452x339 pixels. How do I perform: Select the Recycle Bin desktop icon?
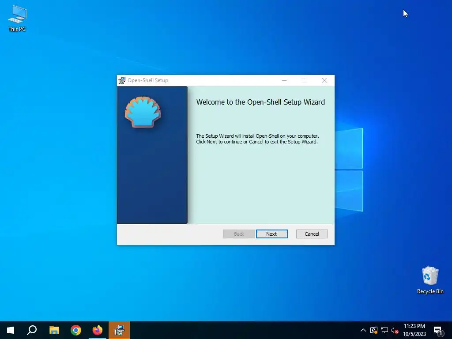coord(430,280)
